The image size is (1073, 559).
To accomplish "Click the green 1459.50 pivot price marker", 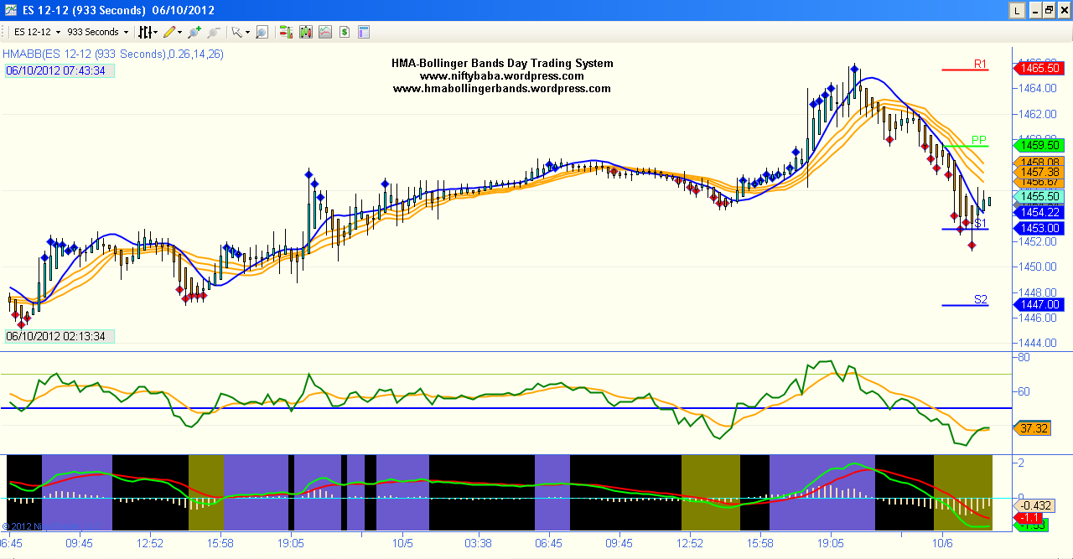I will [1039, 145].
